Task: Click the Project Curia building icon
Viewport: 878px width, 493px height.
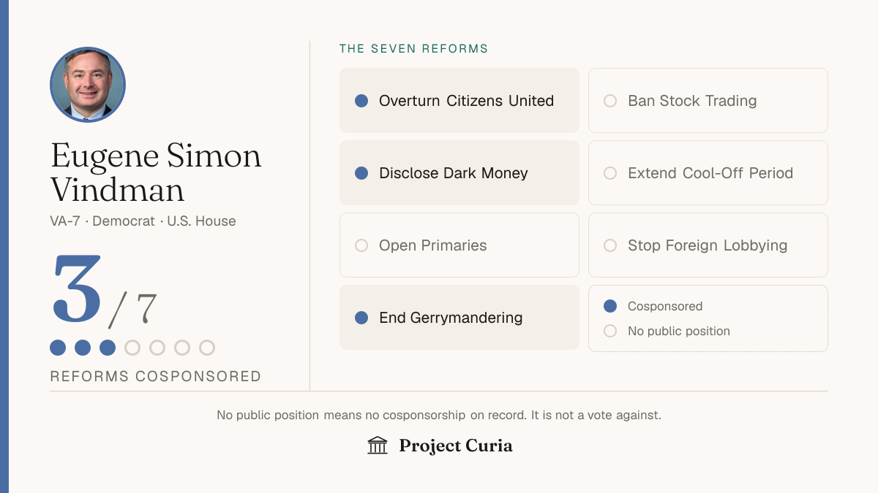Action: [x=378, y=446]
